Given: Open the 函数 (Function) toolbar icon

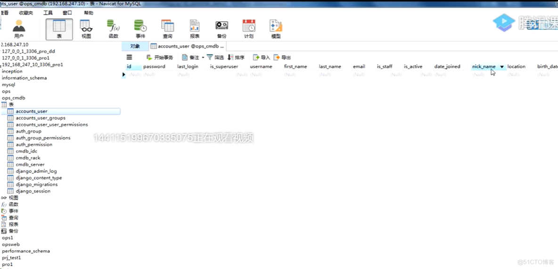Looking at the screenshot, I should (113, 29).
